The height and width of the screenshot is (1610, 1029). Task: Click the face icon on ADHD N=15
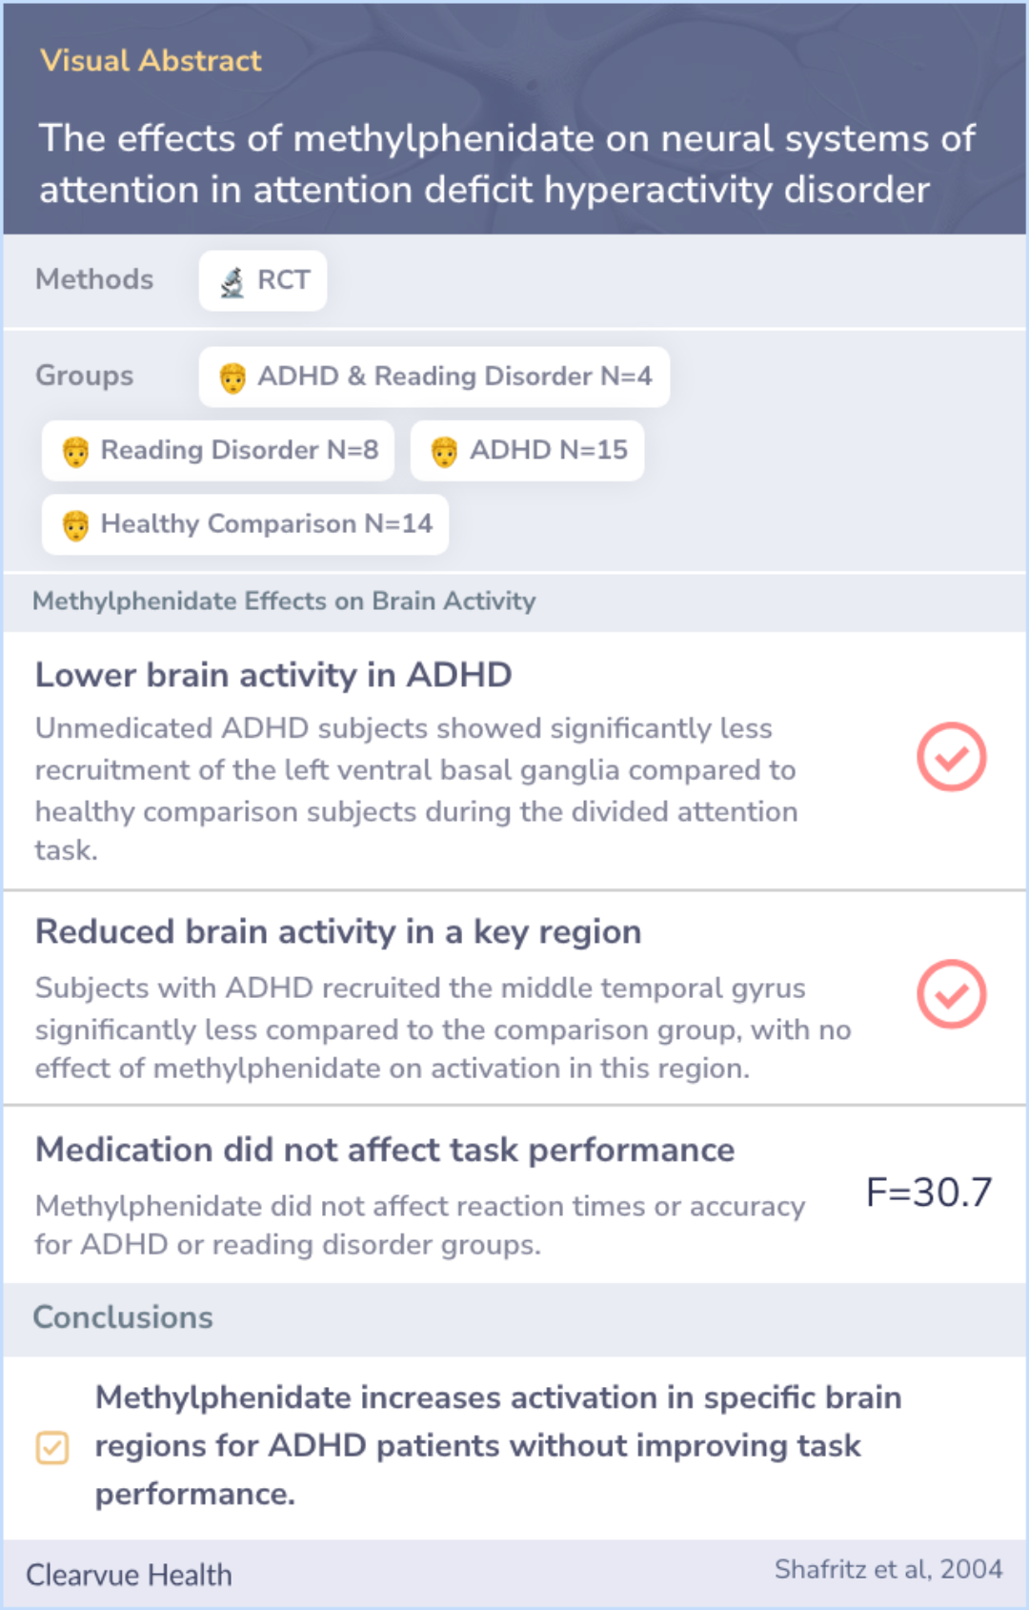[x=444, y=452]
